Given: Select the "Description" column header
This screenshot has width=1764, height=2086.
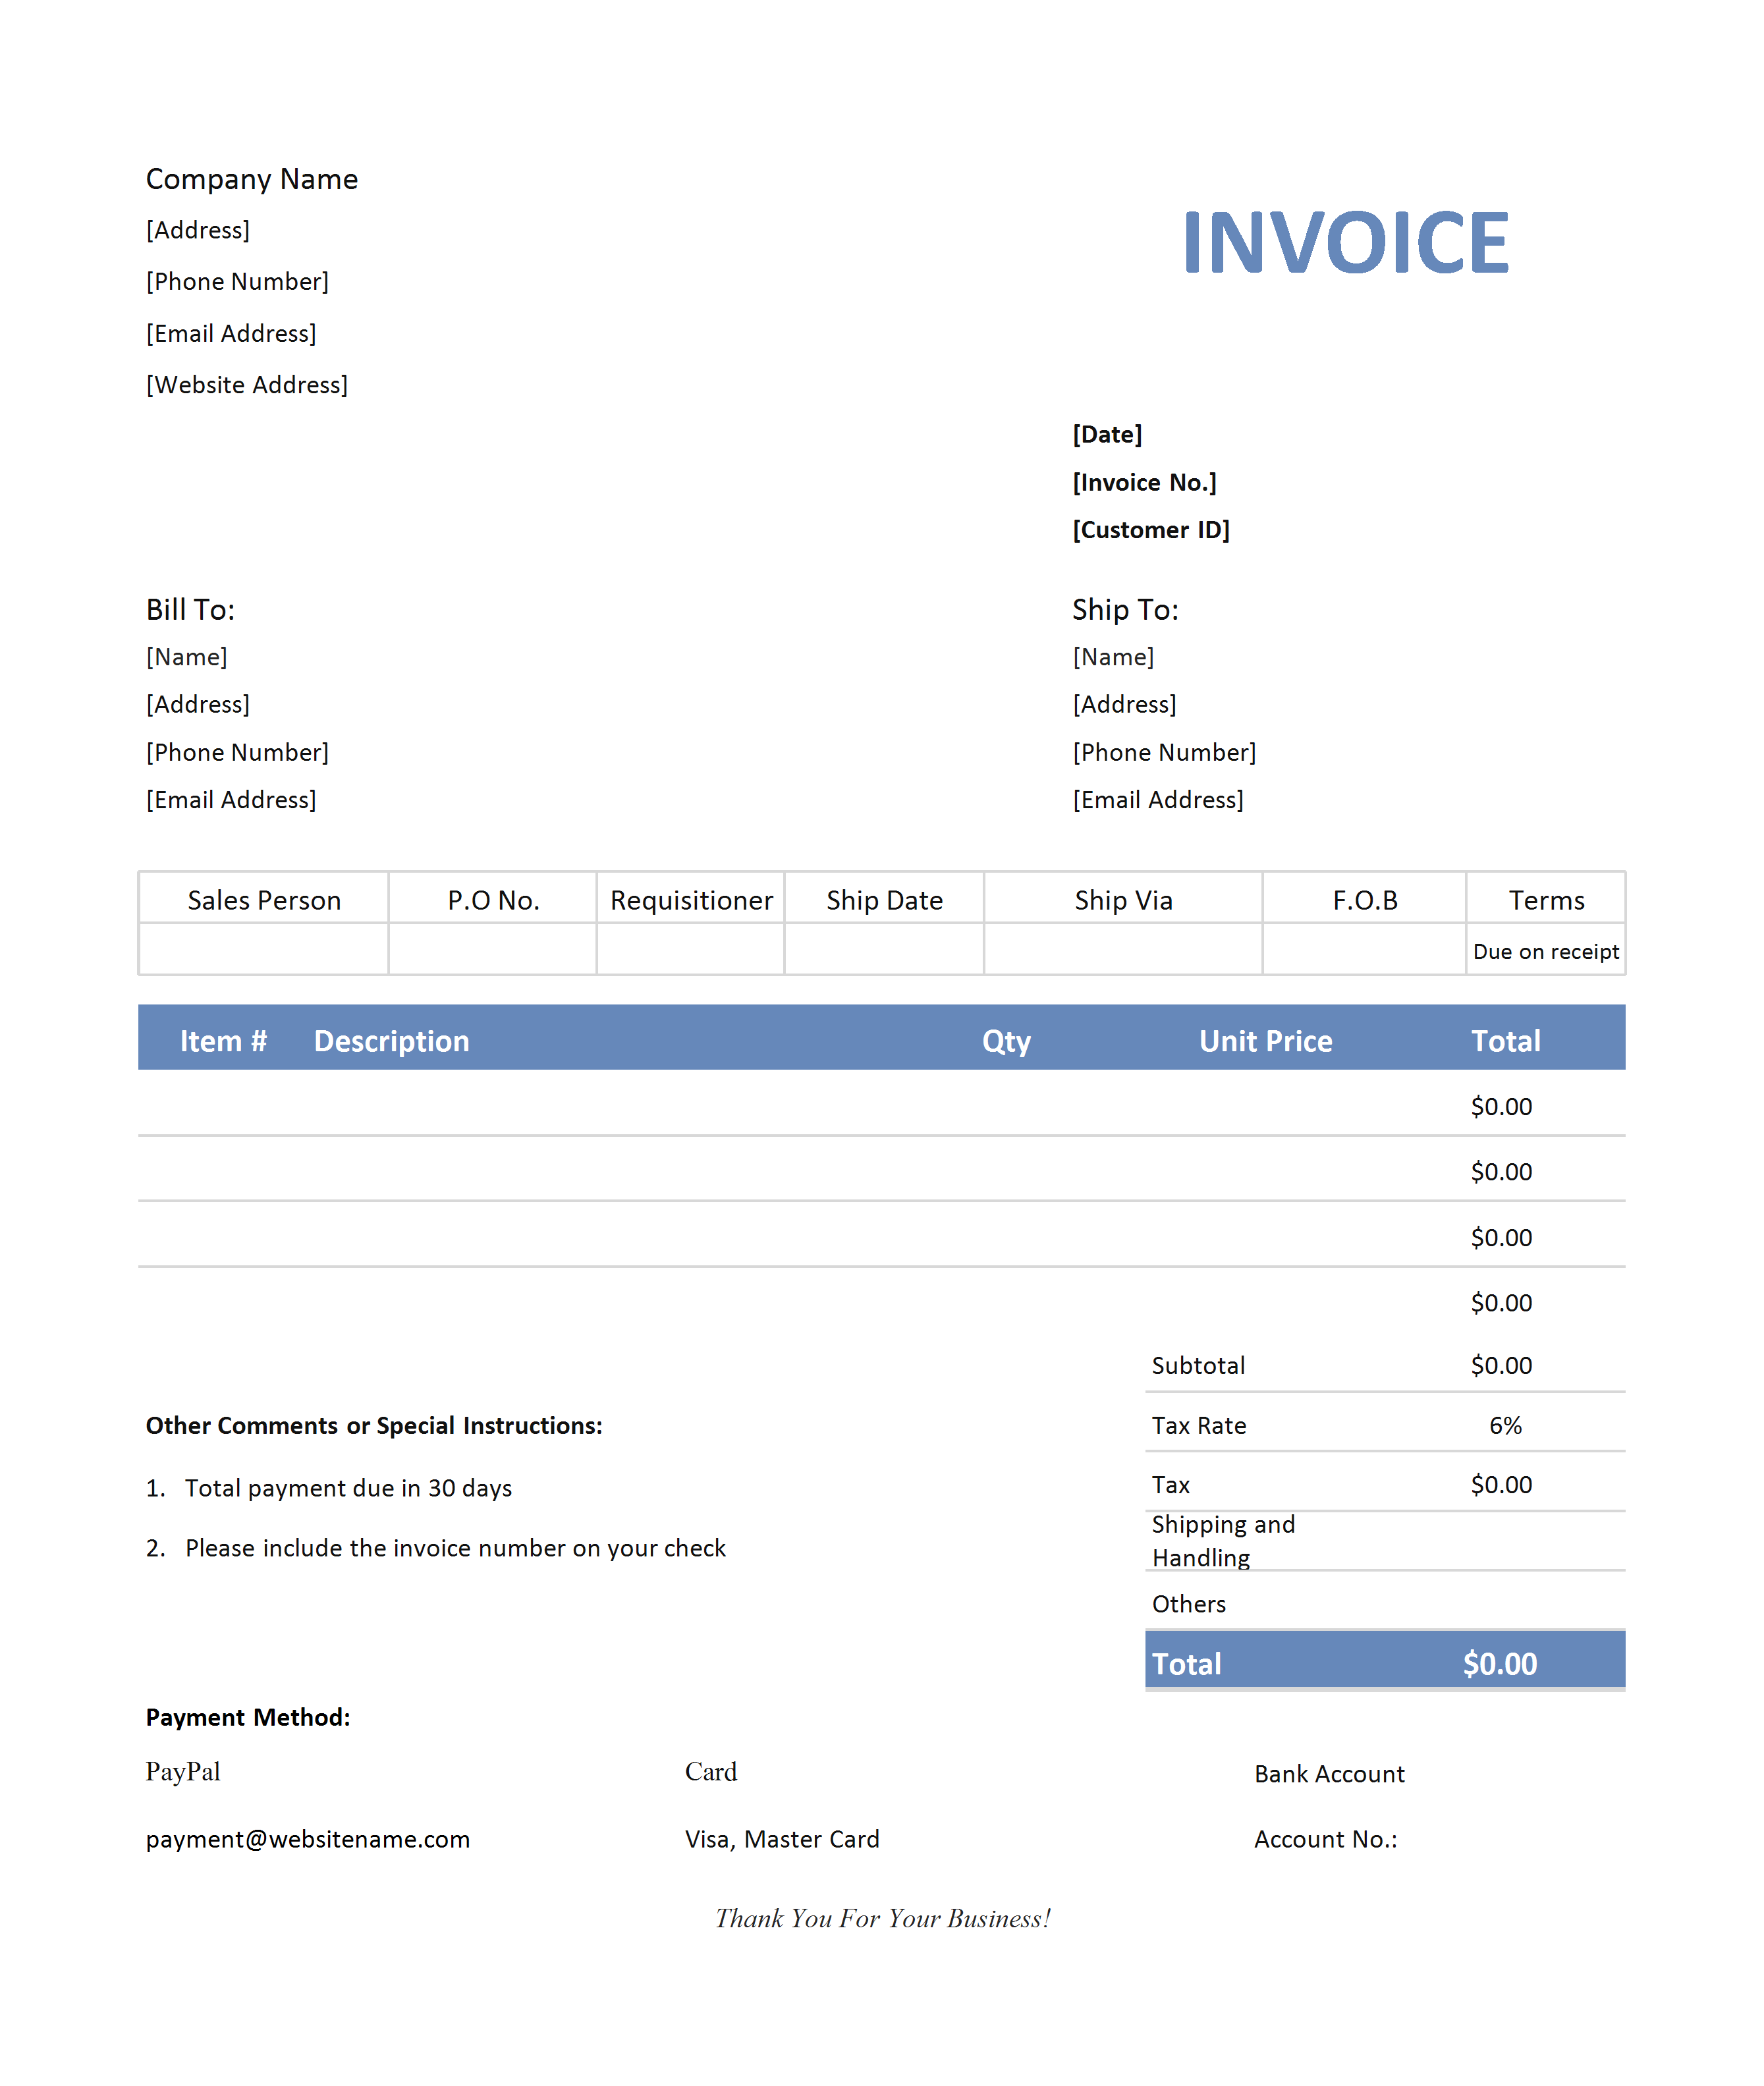Looking at the screenshot, I should 391,1041.
